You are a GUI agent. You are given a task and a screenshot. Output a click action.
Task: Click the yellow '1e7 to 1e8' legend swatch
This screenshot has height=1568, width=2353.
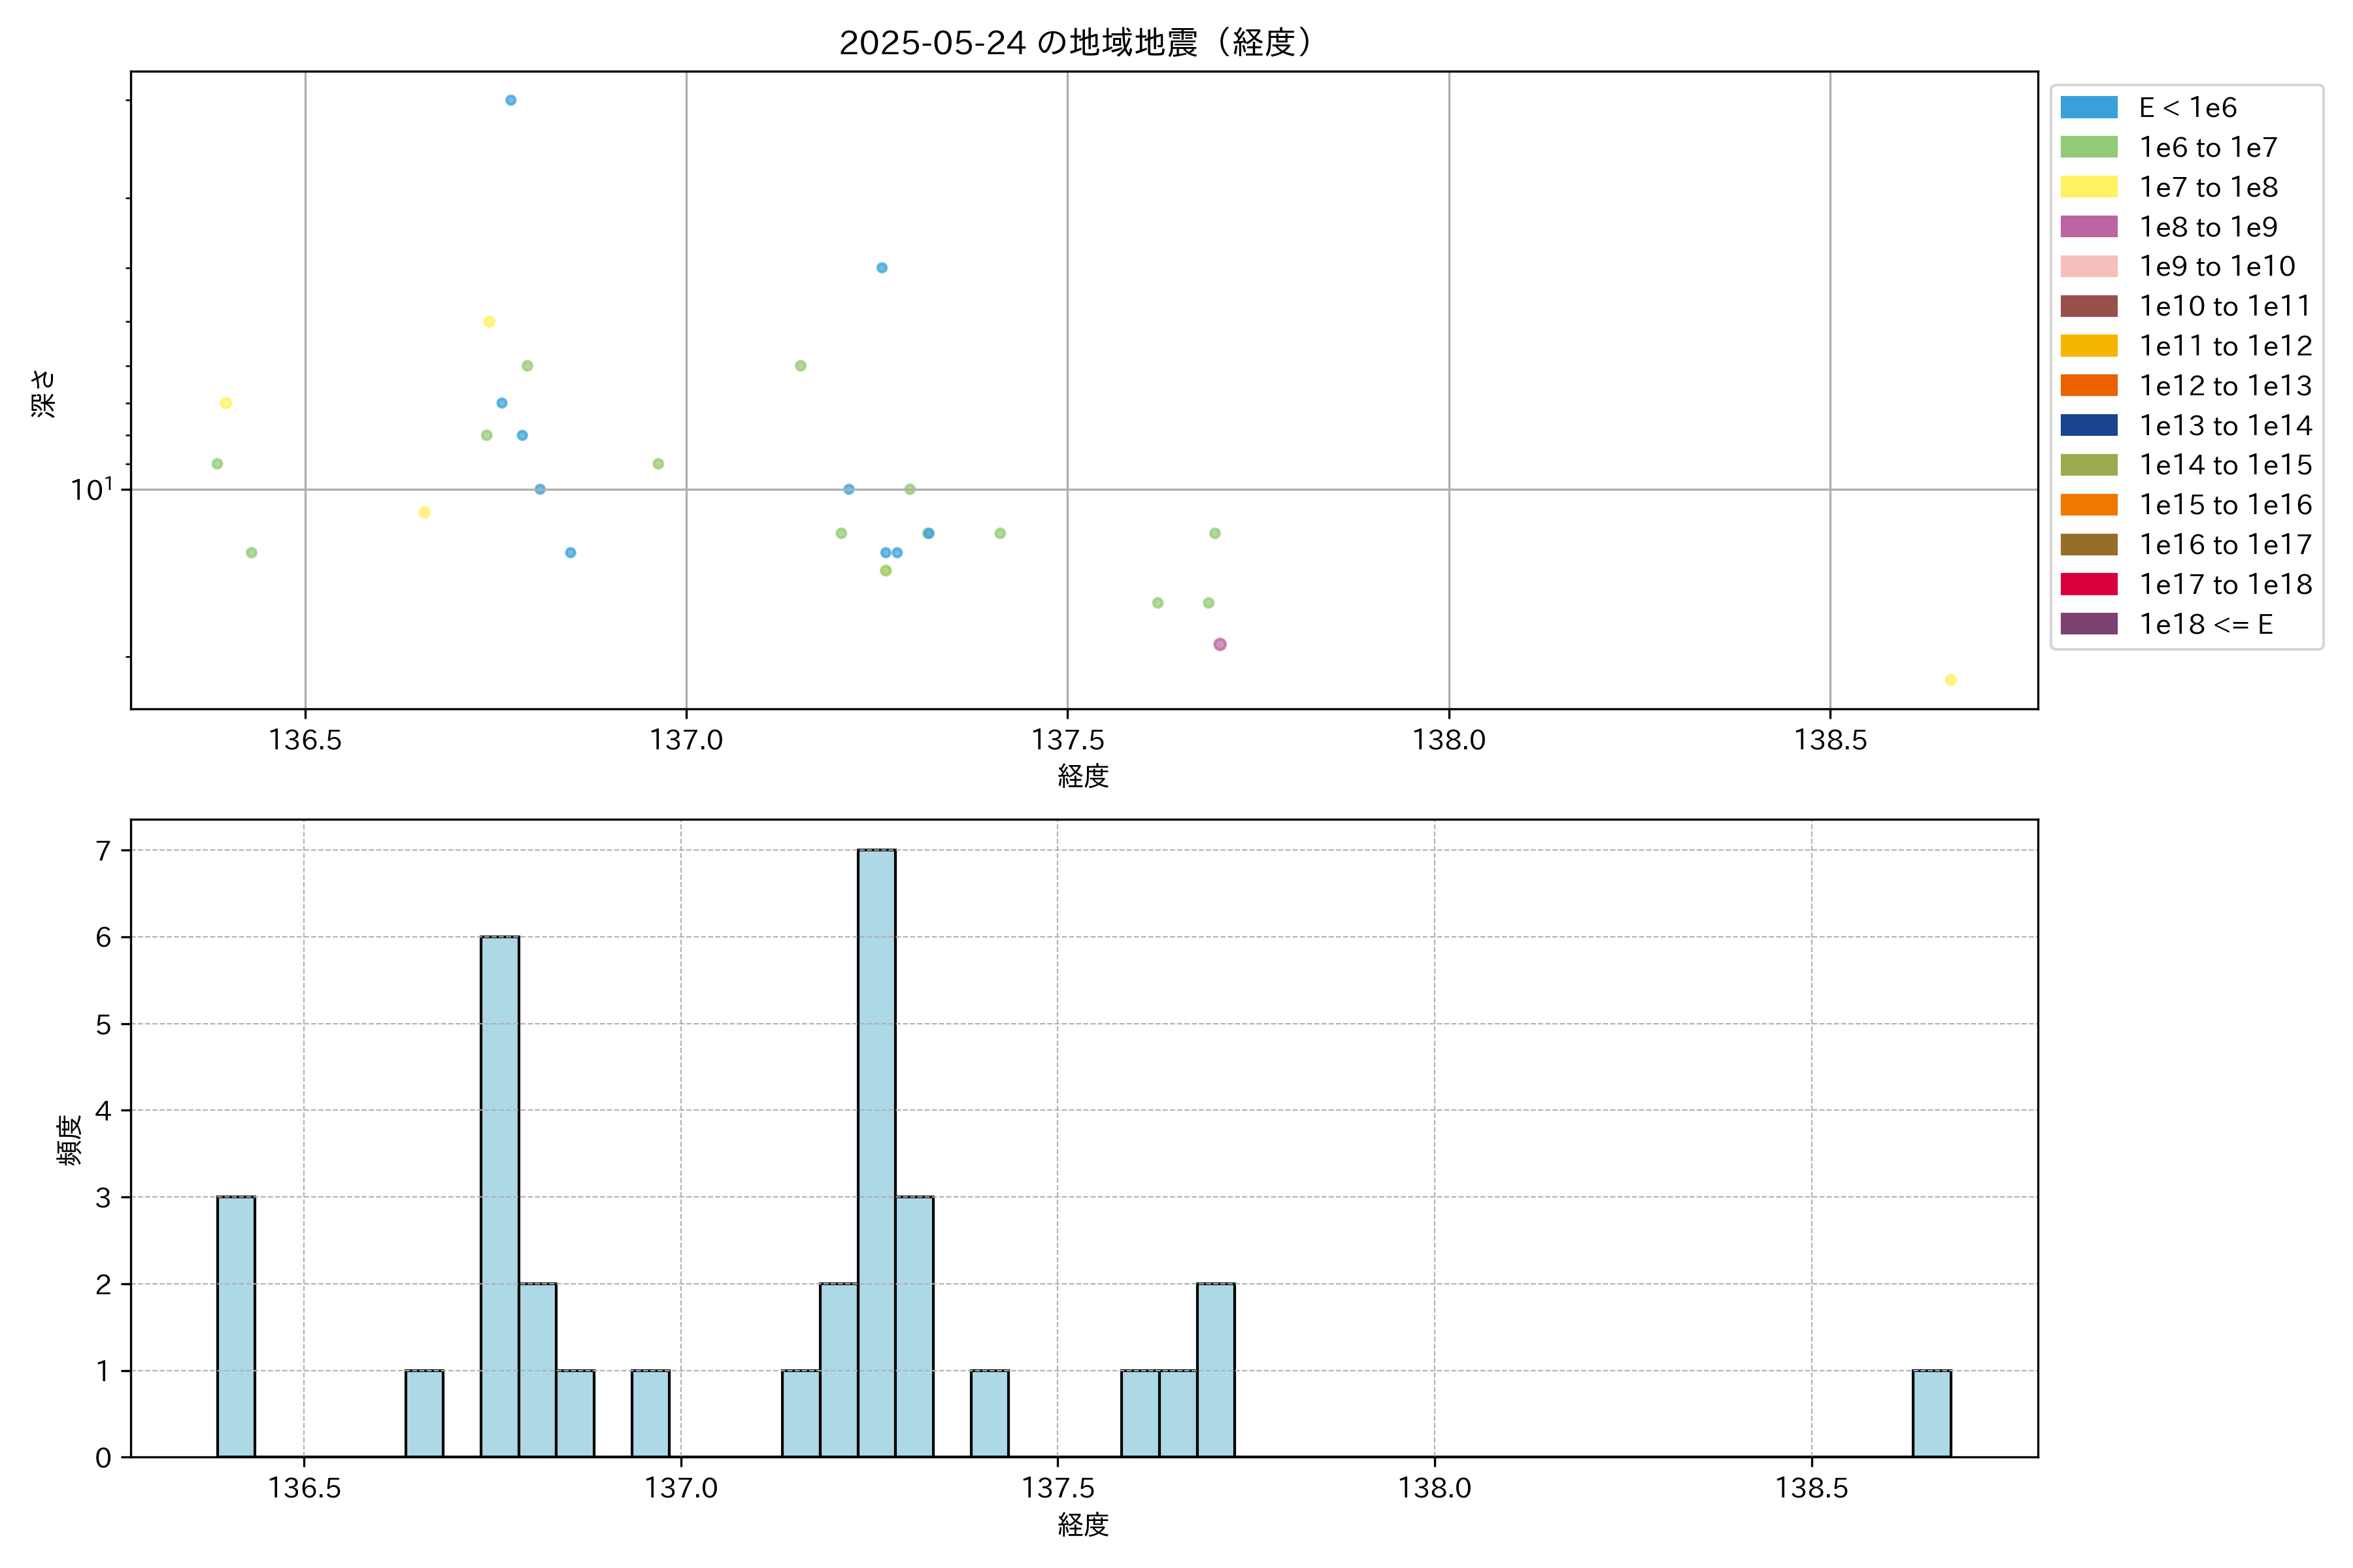pyautogui.click(x=2089, y=187)
